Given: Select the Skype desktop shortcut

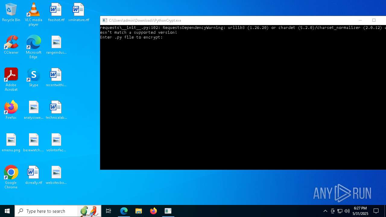Looking at the screenshot, I should [33, 78].
